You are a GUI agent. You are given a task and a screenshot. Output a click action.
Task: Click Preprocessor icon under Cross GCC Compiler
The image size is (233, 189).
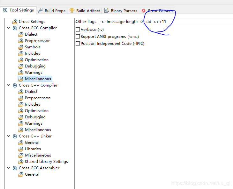click(x=21, y=41)
